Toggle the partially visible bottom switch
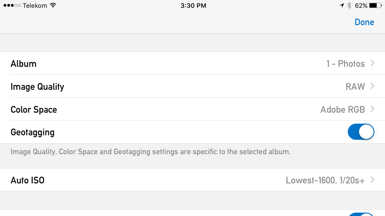 point(361,214)
